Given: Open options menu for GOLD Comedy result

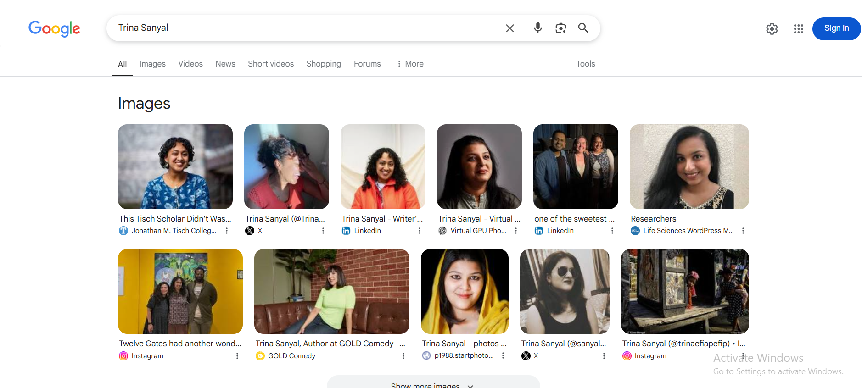Looking at the screenshot, I should pos(403,356).
